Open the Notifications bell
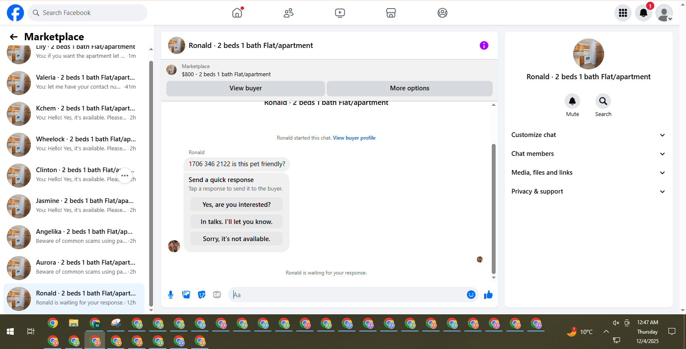 (x=644, y=13)
